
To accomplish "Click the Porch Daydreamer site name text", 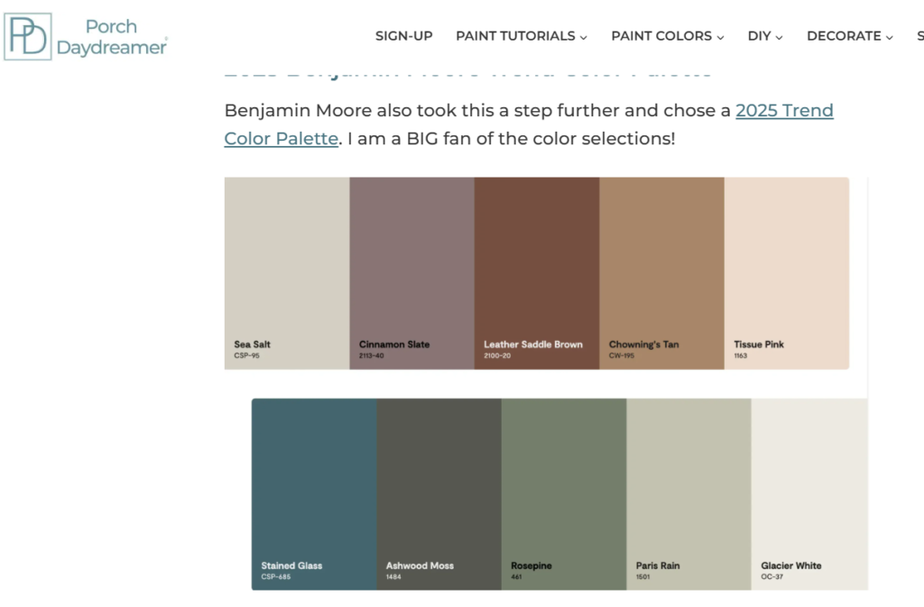I will 111,37.
